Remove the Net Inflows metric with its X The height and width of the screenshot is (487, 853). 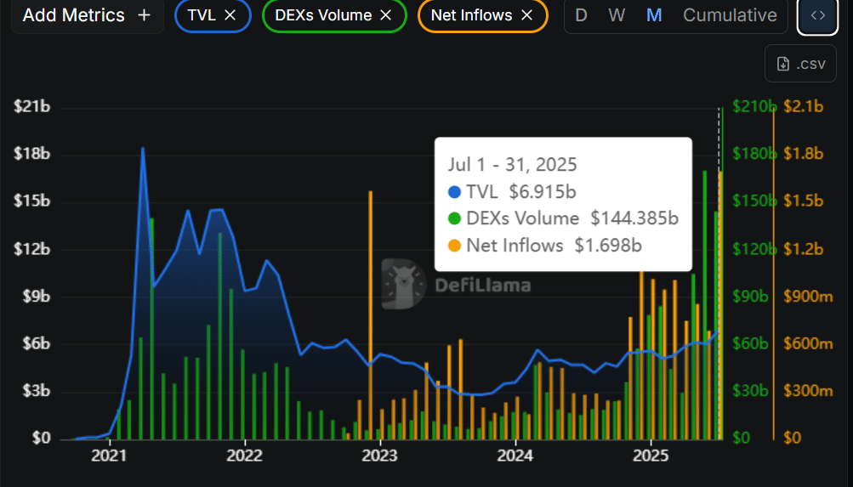526,15
